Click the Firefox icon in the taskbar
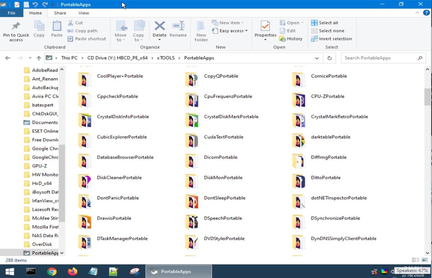This screenshot has width=432, height=278. click(72, 271)
